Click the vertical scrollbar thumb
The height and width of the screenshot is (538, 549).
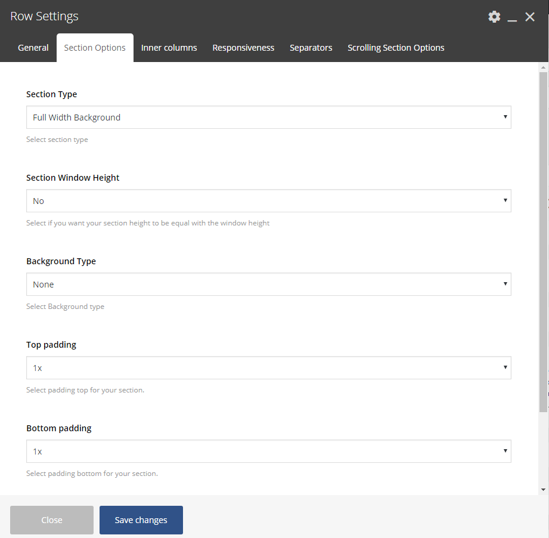(542, 239)
